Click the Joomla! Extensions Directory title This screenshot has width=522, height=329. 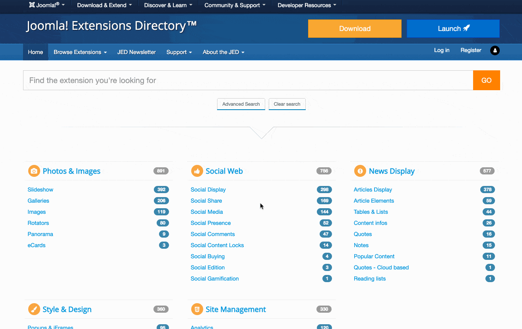[x=112, y=26]
